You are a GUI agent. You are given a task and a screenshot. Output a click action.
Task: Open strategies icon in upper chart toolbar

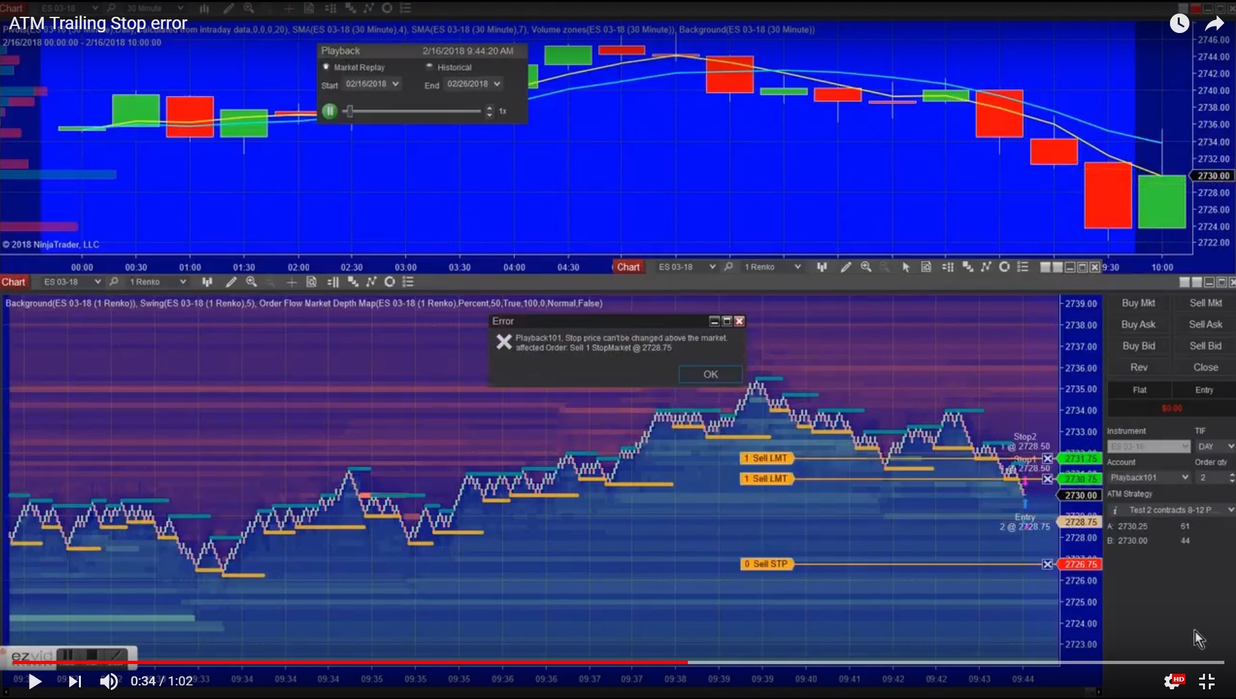(1004, 267)
